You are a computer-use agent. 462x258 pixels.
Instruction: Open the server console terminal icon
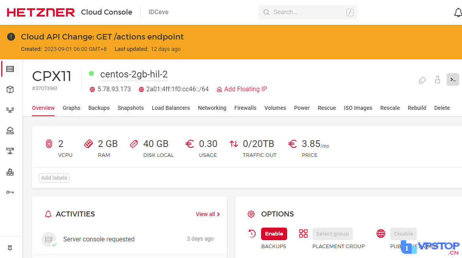point(453,80)
